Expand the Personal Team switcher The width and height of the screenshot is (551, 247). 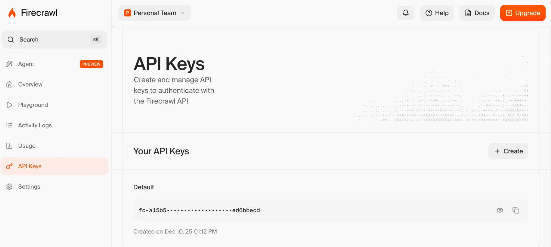click(x=154, y=13)
